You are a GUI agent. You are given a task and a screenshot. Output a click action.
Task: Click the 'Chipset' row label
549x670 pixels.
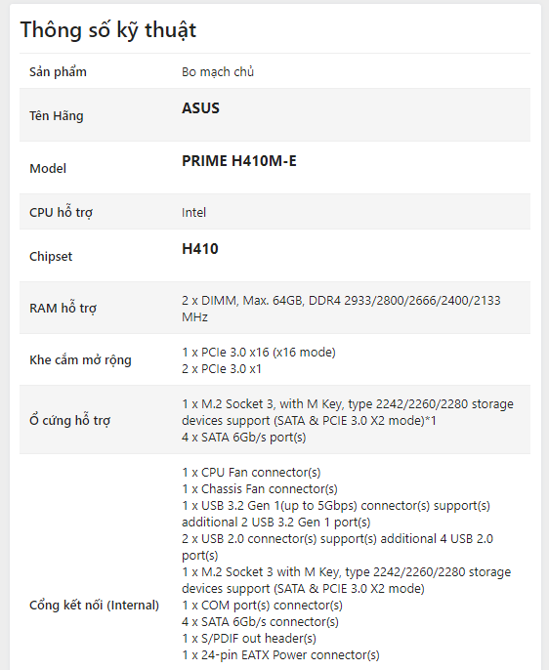coord(51,256)
